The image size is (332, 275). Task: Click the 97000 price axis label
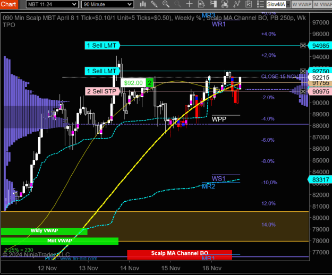click(x=321, y=22)
